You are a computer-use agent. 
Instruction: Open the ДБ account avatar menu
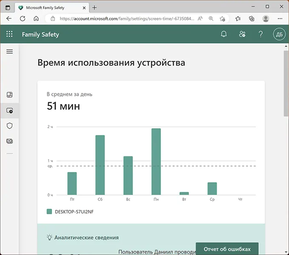click(x=279, y=34)
